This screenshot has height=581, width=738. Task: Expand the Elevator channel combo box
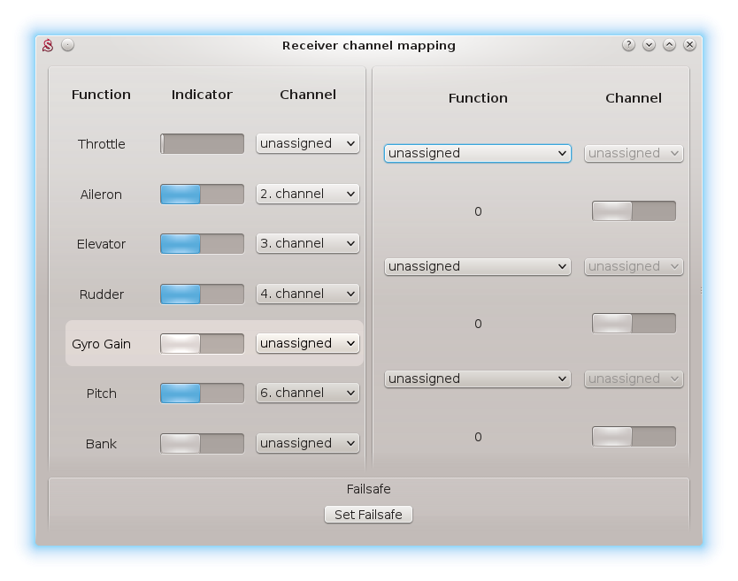[x=307, y=243]
